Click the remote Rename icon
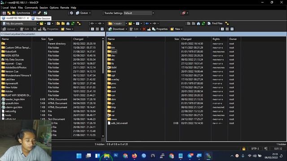Viewport: 287px width, 161px height. point(149,29)
